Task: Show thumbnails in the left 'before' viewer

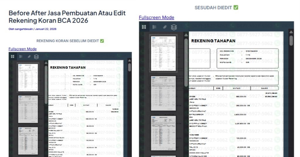Action: point(13,57)
